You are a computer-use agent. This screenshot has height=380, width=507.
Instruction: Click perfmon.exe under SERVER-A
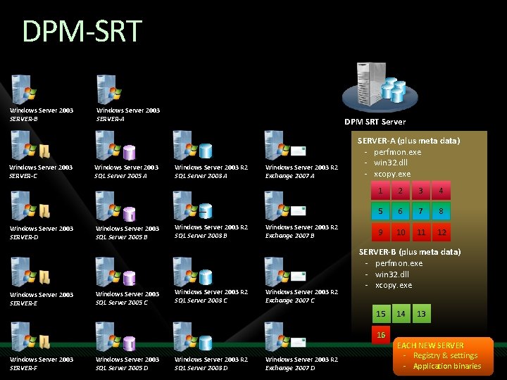[x=397, y=152]
